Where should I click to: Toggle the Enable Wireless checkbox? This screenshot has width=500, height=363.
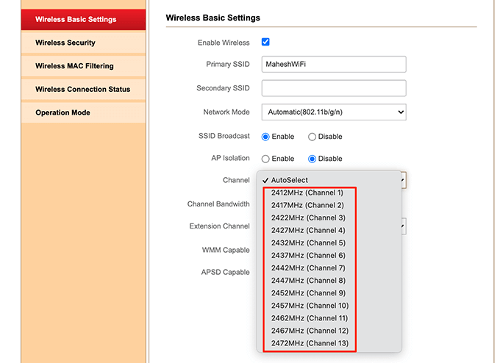[x=266, y=43]
